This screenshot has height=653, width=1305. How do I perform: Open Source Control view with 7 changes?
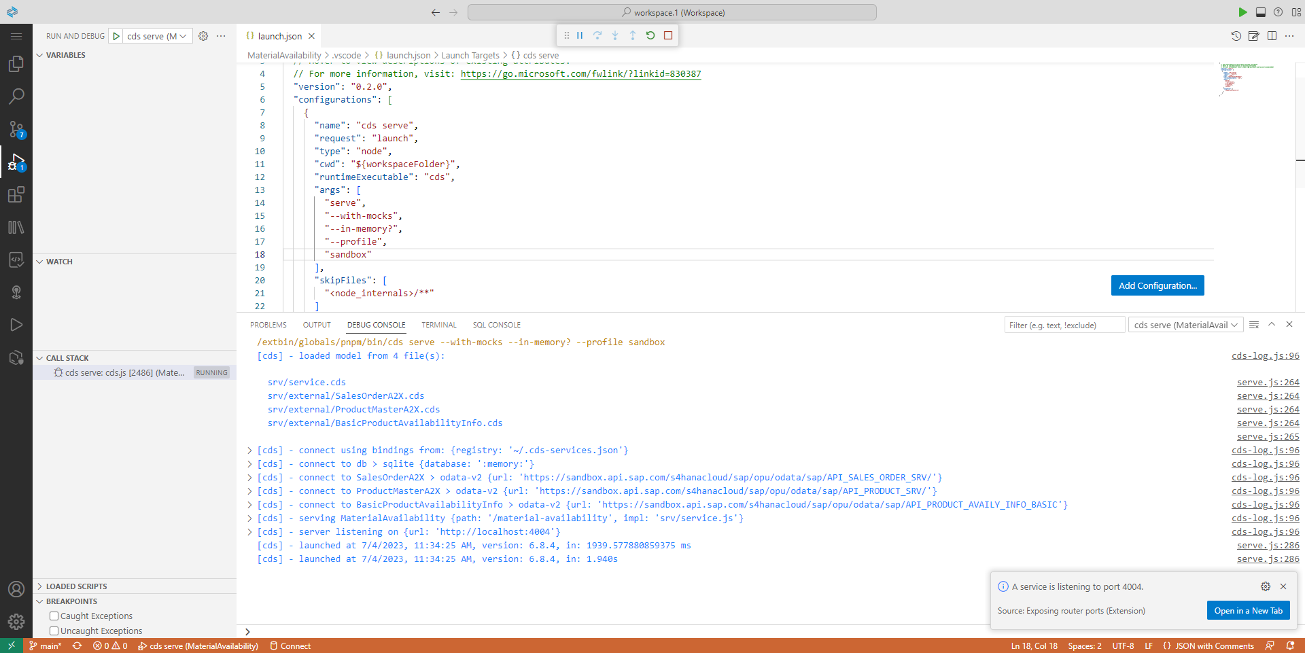16,129
